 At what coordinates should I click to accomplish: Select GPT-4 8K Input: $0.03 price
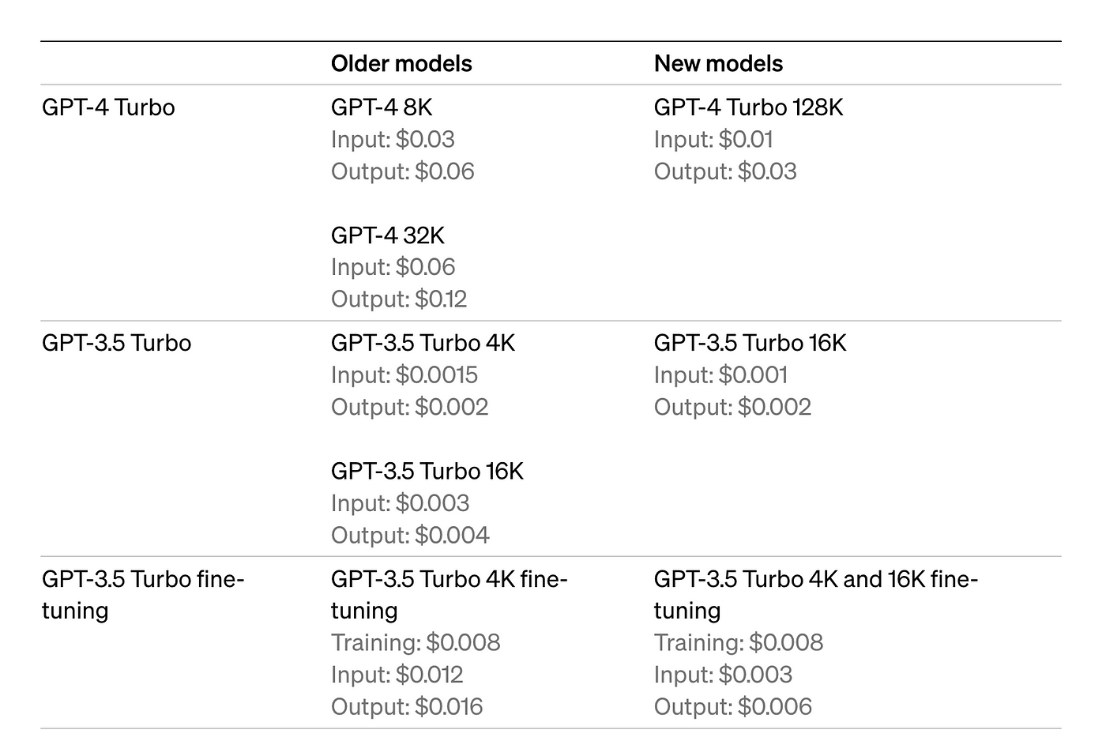(x=393, y=139)
